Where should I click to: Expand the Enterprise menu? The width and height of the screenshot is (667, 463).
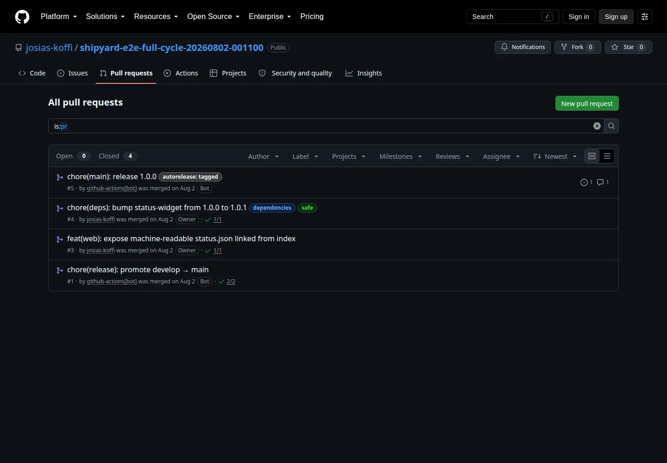(x=270, y=17)
